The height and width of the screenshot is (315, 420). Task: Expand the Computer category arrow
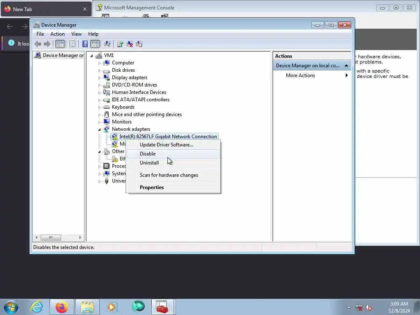coord(99,63)
